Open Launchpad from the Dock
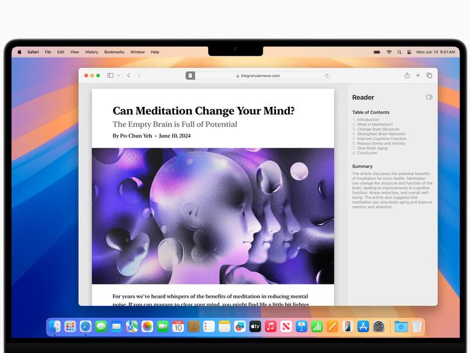470x353 pixels. (70, 326)
